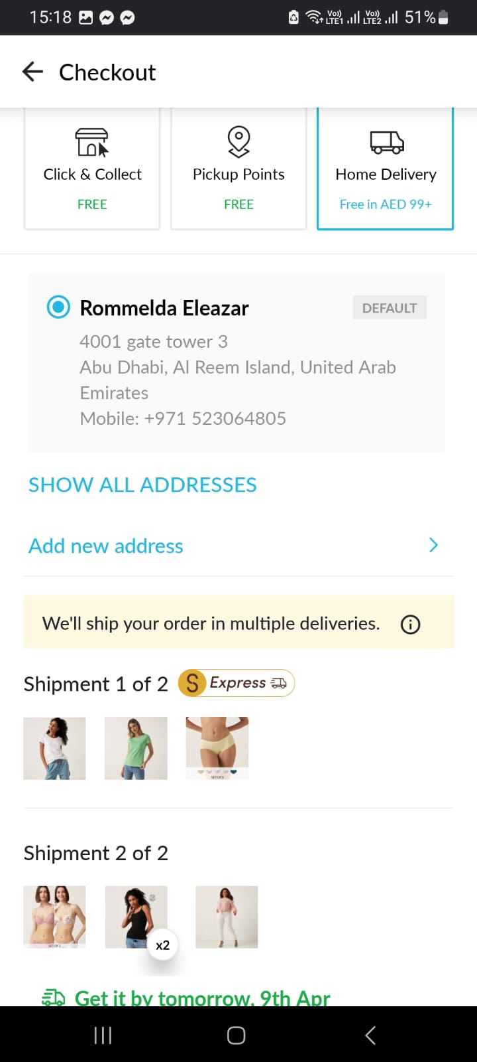
Task: Open green t-shirt product thumbnail
Action: pyautogui.click(x=136, y=748)
